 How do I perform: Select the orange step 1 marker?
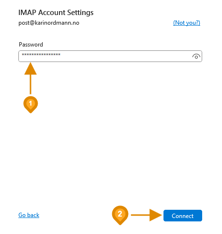tap(30, 105)
